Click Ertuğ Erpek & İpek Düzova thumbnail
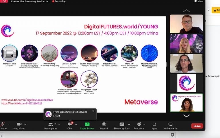 pos(89,79)
